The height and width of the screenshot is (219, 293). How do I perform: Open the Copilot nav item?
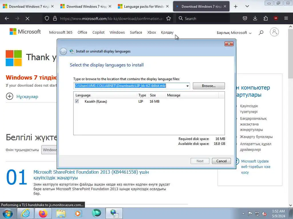[x=98, y=33]
